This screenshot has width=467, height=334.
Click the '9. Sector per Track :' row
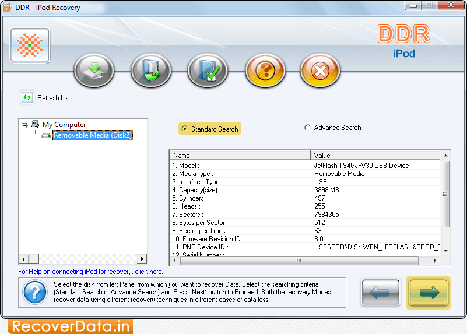(x=305, y=231)
